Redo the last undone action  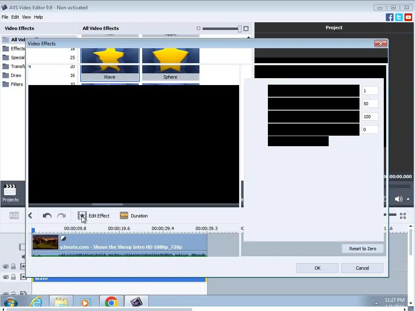point(62,215)
